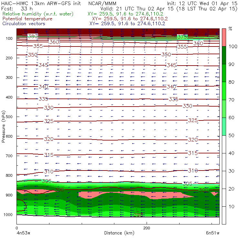The width and height of the screenshot is (239, 239).
Task: Click the left-hand 360 contour label
Action: pyautogui.click(x=54, y=42)
